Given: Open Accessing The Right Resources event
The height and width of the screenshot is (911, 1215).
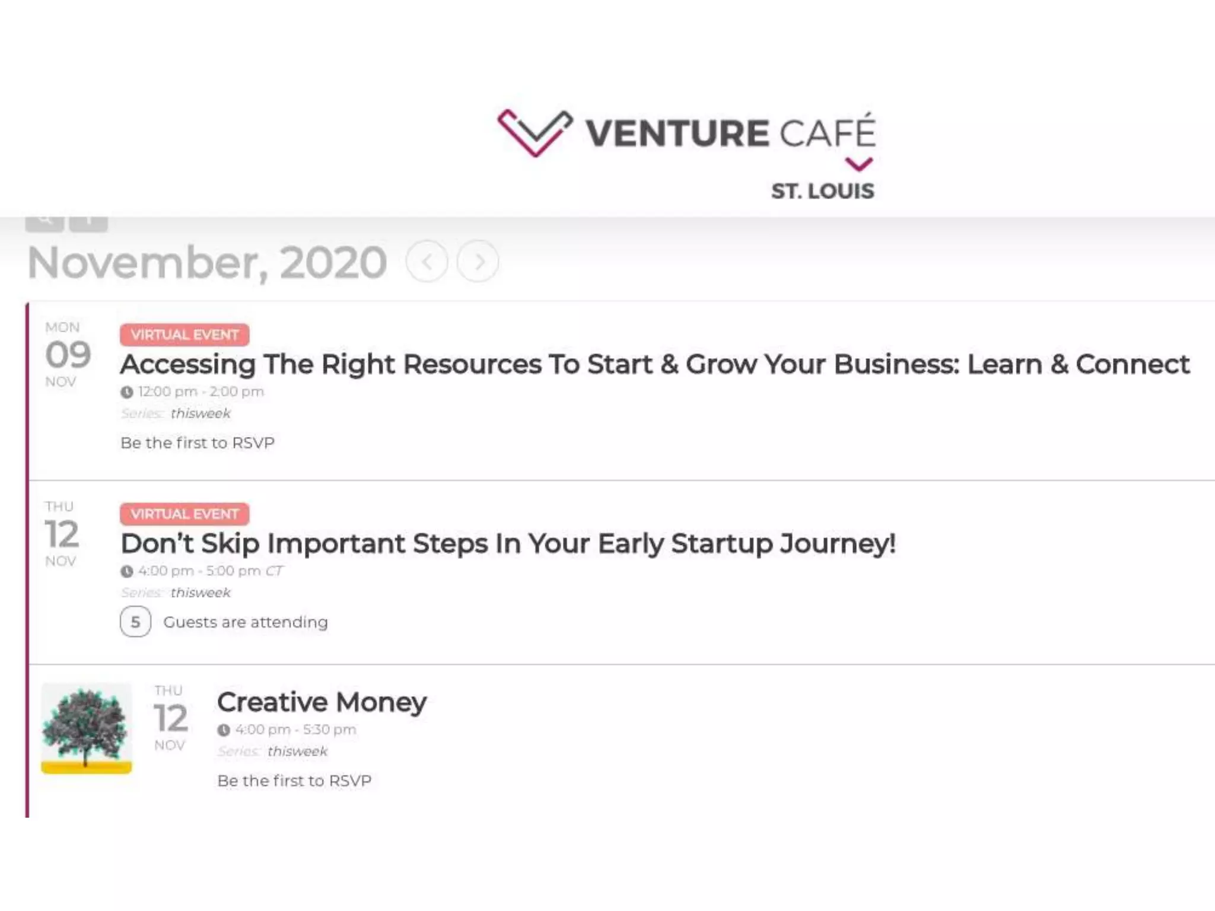Looking at the screenshot, I should pyautogui.click(x=654, y=364).
